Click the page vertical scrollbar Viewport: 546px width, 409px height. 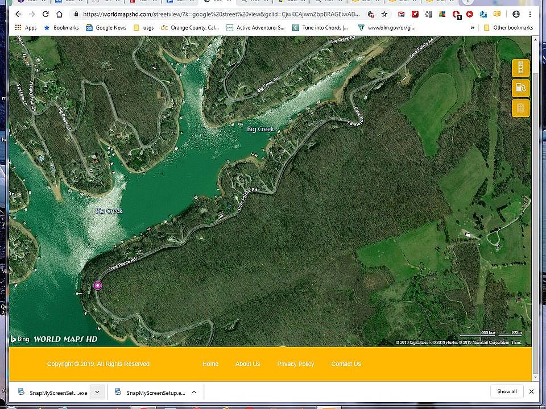coord(535,204)
